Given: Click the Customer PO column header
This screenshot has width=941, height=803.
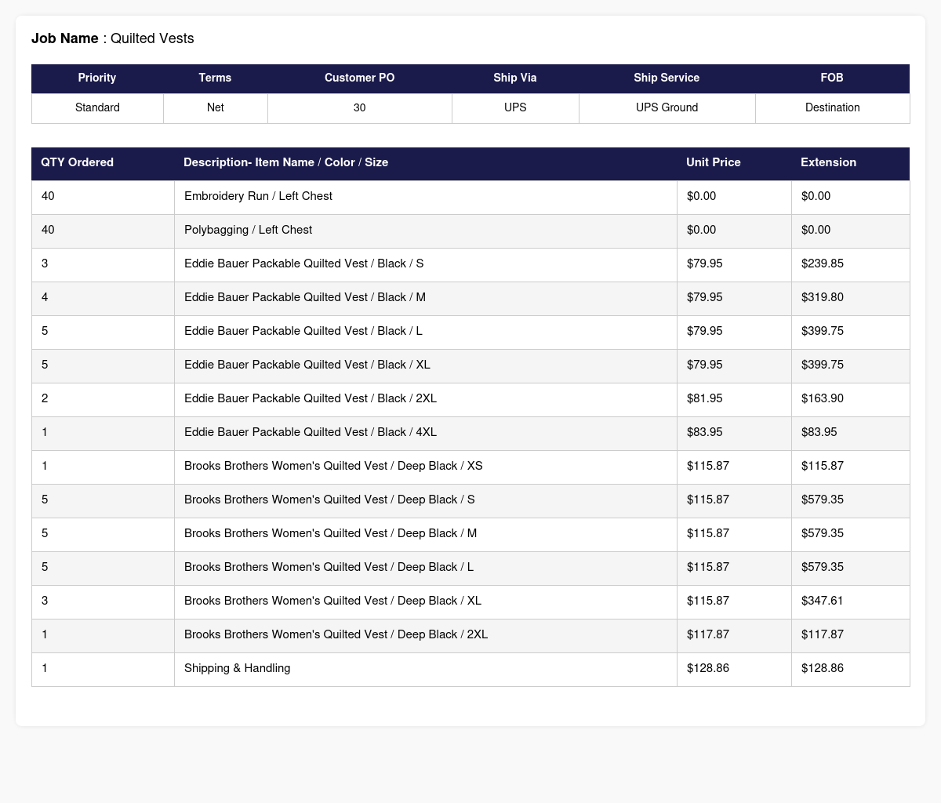Looking at the screenshot, I should click(360, 78).
